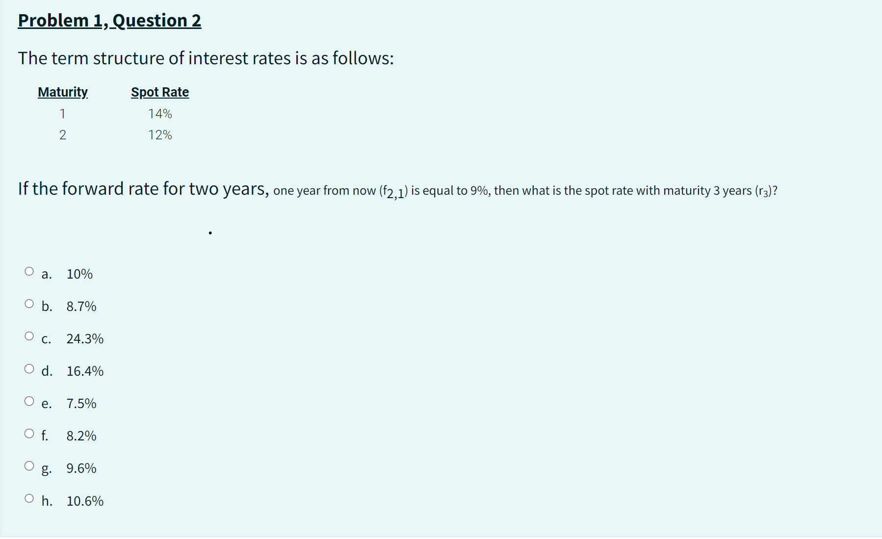Screen dimensions: 882x539
Task: Select the 14% spot rate value
Action: pyautogui.click(x=160, y=113)
